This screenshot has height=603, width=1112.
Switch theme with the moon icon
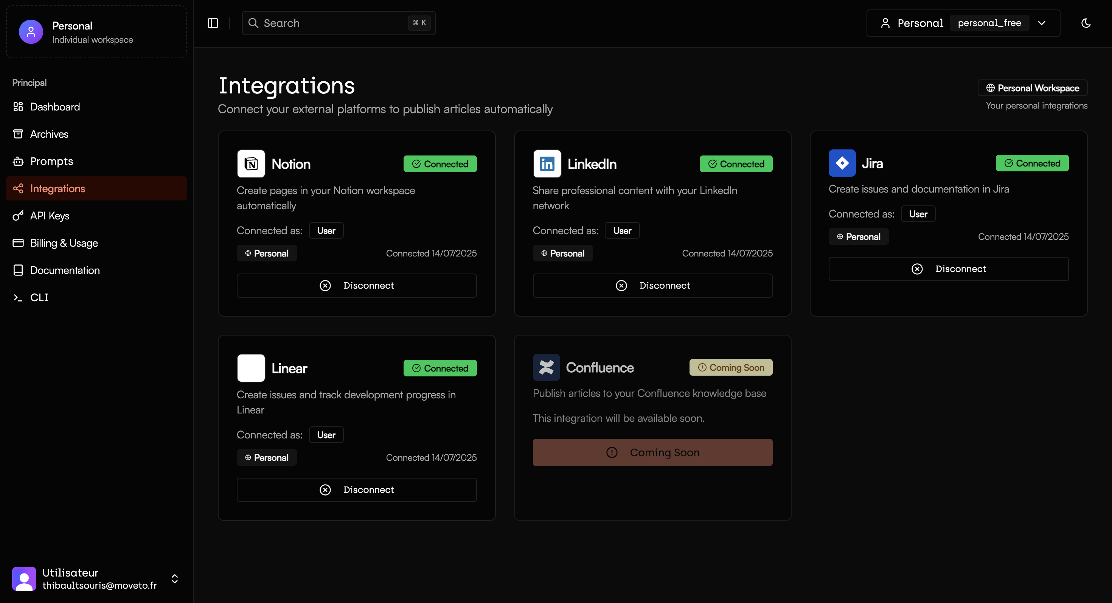1086,23
